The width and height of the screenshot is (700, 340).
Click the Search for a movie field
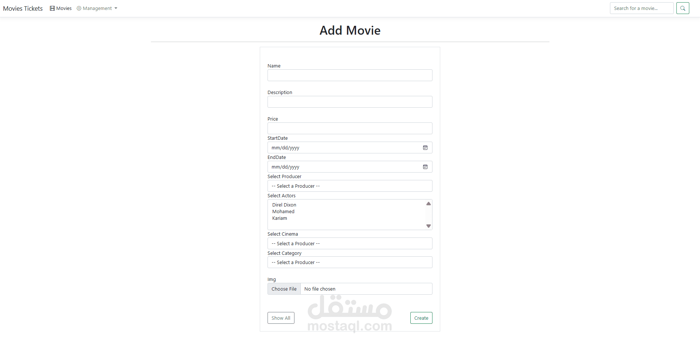click(x=641, y=8)
